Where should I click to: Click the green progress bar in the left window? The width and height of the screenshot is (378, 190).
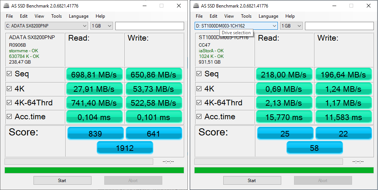pyautogui.click(x=94, y=170)
